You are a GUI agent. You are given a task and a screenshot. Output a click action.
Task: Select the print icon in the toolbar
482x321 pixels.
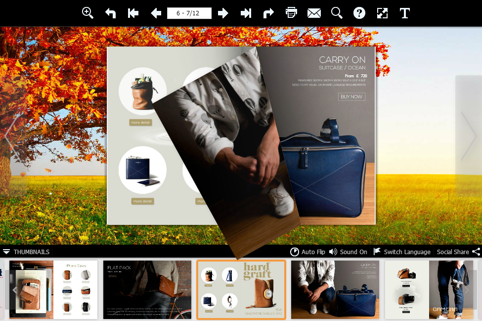click(x=291, y=13)
